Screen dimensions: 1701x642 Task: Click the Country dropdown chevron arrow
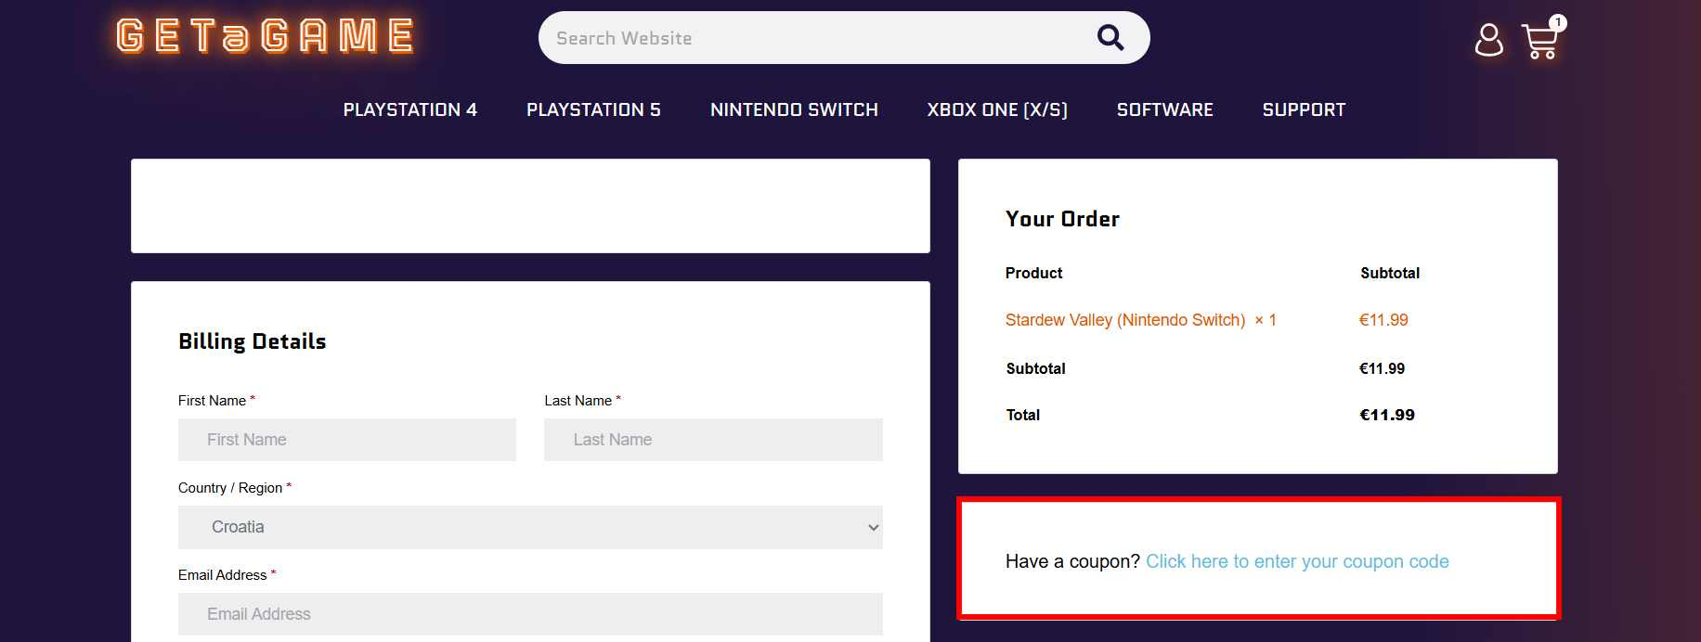873,528
